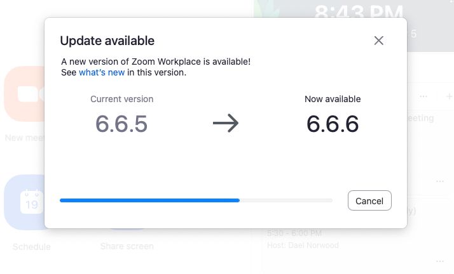454x274 pixels.
Task: Click the 5:30 - 6:00 PM meeting time
Action: (x=294, y=233)
